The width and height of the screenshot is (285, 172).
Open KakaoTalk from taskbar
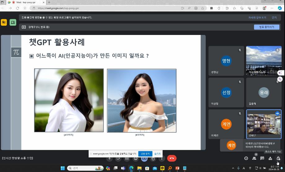coord(162,168)
